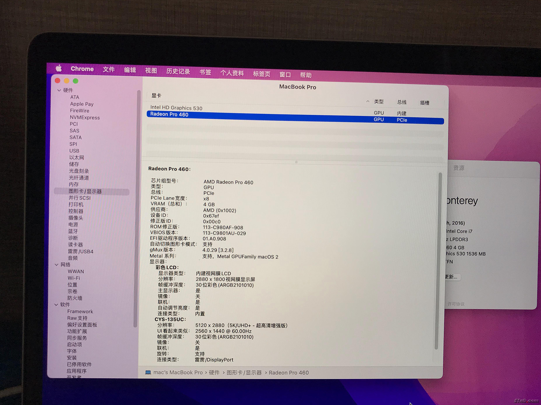Screen dimensions: 541x405
Task: Select 启动项 in the sidebar
Action: tap(74, 344)
